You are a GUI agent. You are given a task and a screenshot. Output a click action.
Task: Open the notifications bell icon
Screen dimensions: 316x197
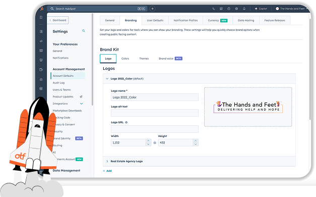pyautogui.click(x=244, y=9)
